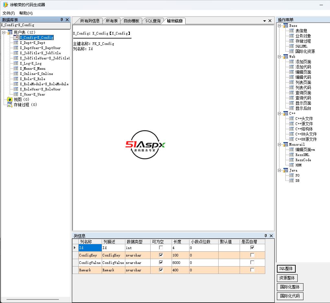Switch to the 自由模板 tab
330x303 pixels.
(x=131, y=21)
